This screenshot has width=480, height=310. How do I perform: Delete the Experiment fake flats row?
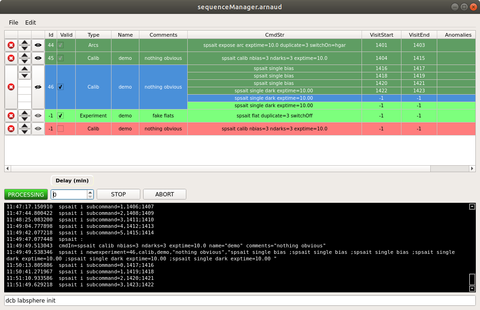tap(11, 116)
